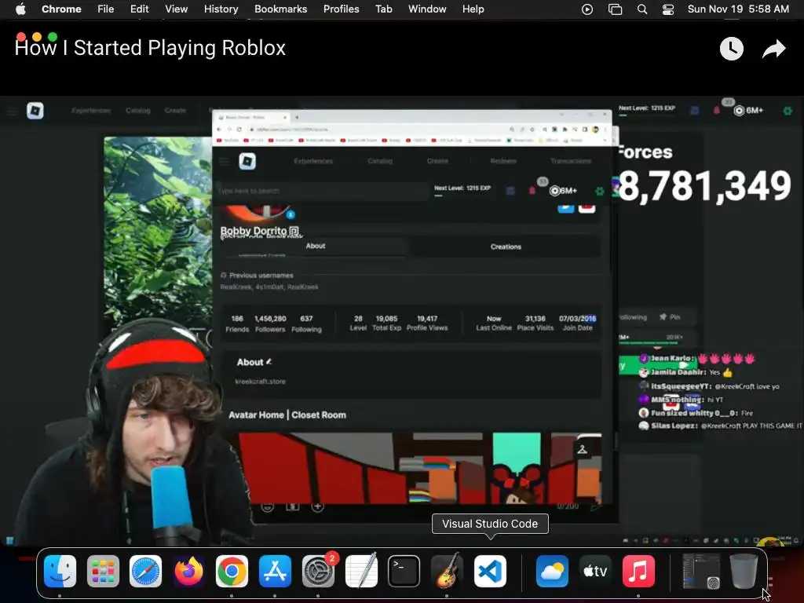Open the Tab menu
This screenshot has width=804, height=603.
383,9
